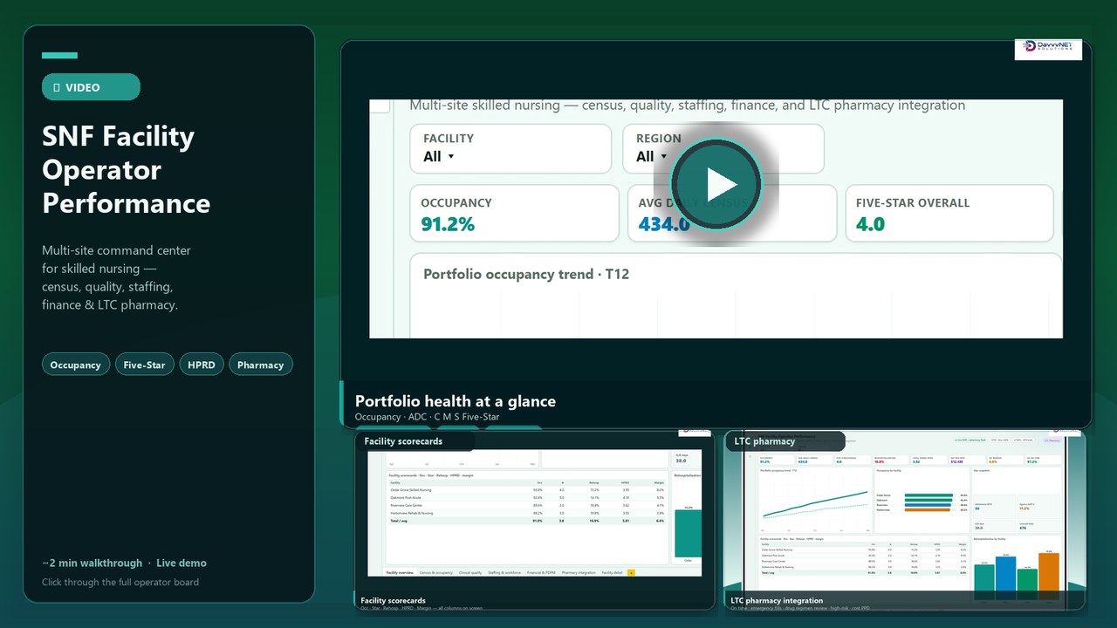This screenshot has width=1117, height=628.
Task: Click the VIDEO badge
Action: 91,87
